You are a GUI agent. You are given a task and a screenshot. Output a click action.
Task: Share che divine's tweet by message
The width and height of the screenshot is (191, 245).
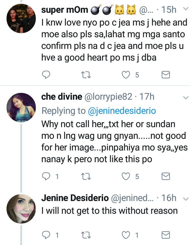(x=165, y=177)
